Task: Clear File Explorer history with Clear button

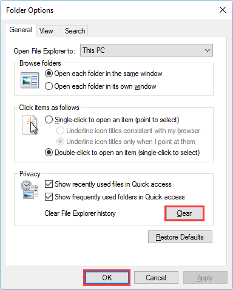Action: [184, 213]
